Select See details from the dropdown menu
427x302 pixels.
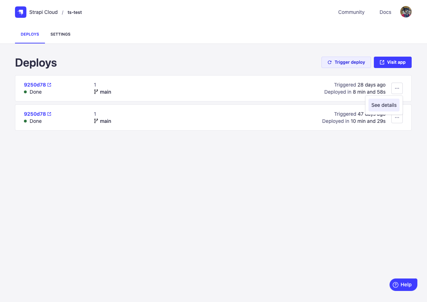click(384, 105)
